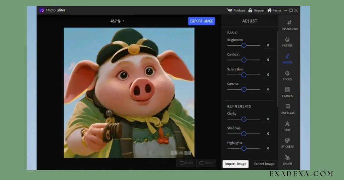Zoom in with the plus sign
Viewport: 344px width, 180px height.
(123, 21)
